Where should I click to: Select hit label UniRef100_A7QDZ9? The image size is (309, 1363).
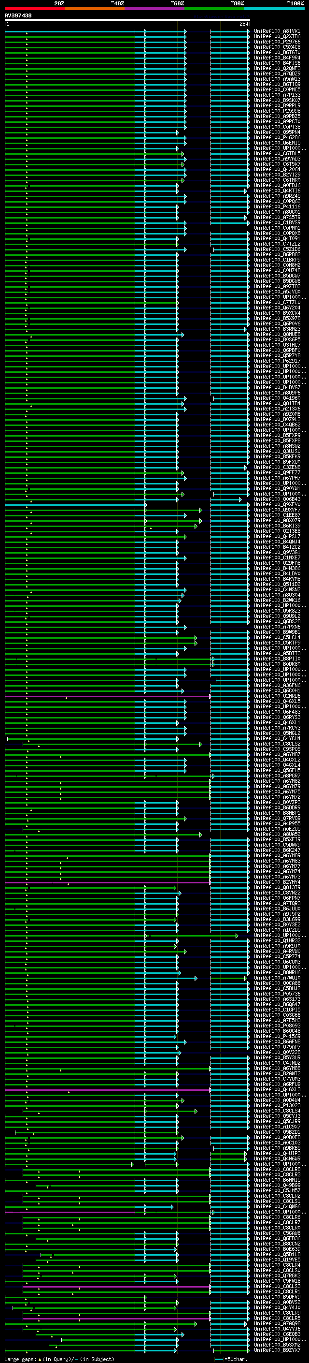pyautogui.click(x=277, y=73)
